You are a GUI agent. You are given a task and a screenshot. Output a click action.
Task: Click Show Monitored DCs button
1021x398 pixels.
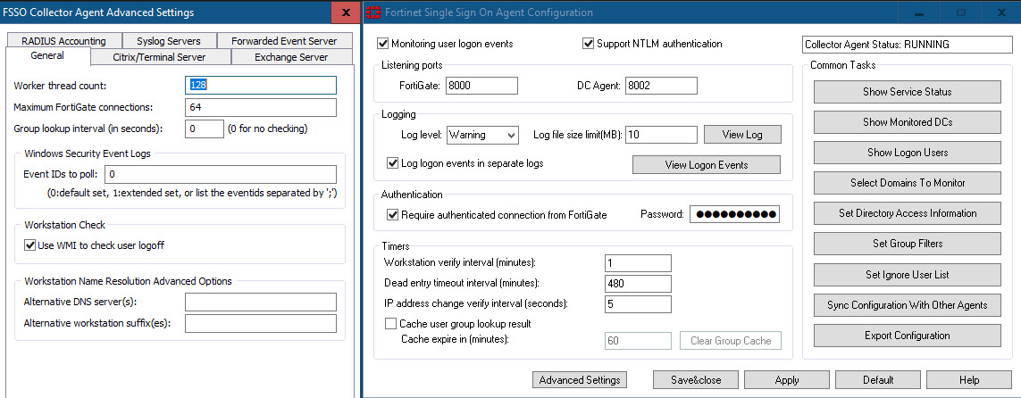(x=907, y=122)
